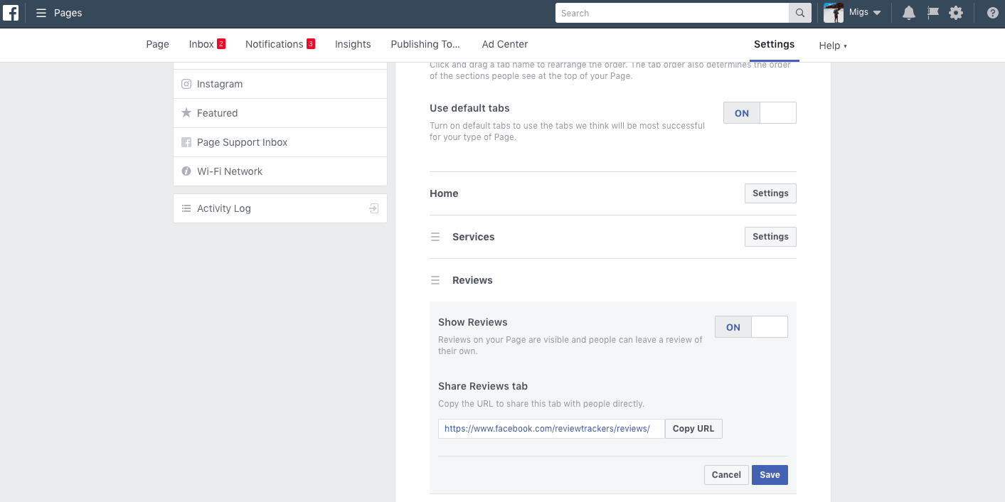The width and height of the screenshot is (1005, 502).
Task: Click the notifications bell icon
Action: [x=908, y=12]
